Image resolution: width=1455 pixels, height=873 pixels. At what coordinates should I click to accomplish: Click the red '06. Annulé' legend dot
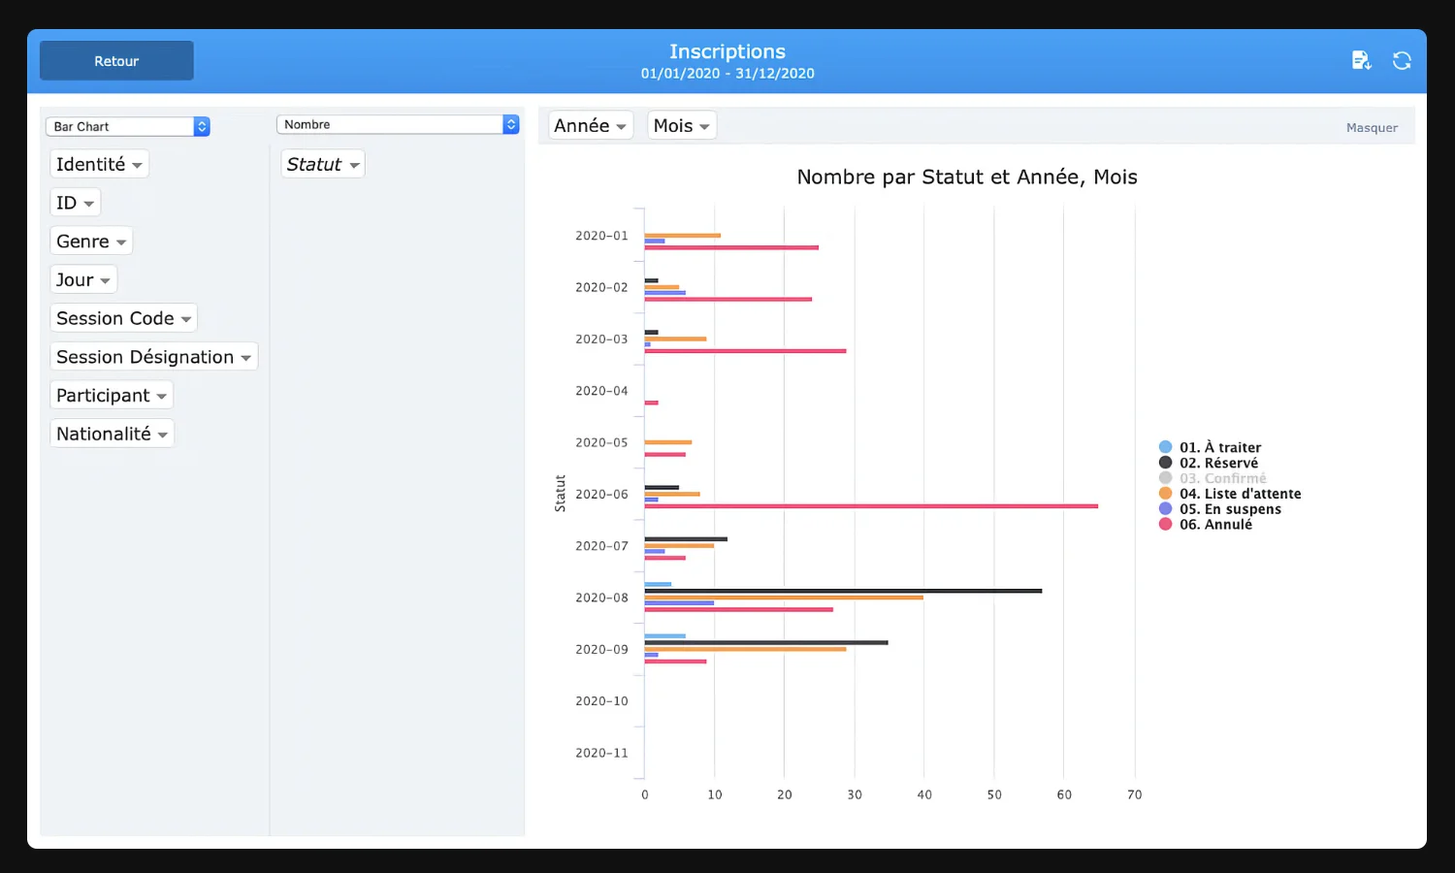tap(1165, 525)
